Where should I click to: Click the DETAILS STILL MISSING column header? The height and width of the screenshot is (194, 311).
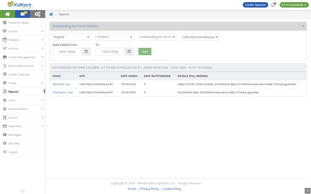coord(193,76)
